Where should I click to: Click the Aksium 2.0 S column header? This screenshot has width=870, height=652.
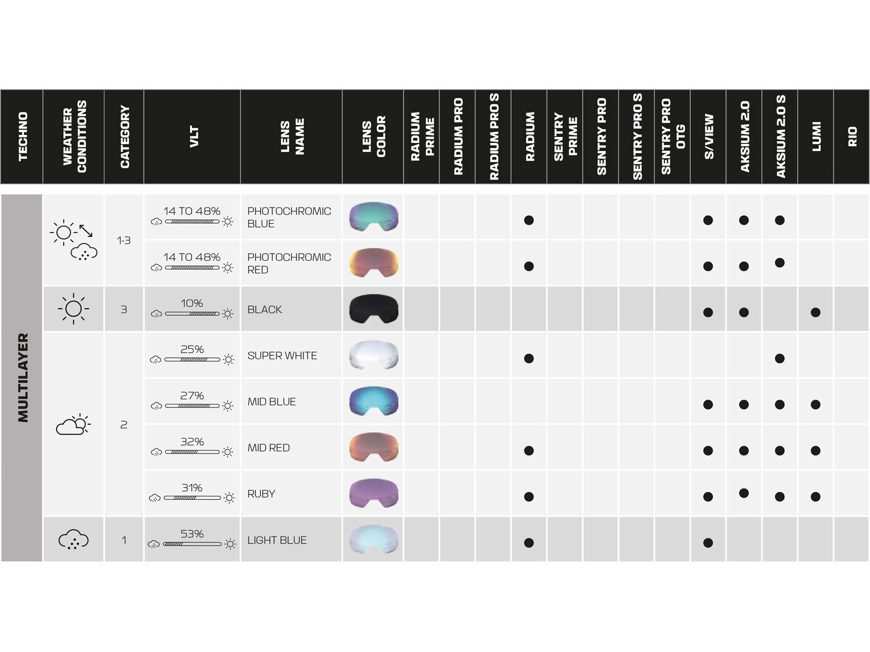tap(780, 136)
